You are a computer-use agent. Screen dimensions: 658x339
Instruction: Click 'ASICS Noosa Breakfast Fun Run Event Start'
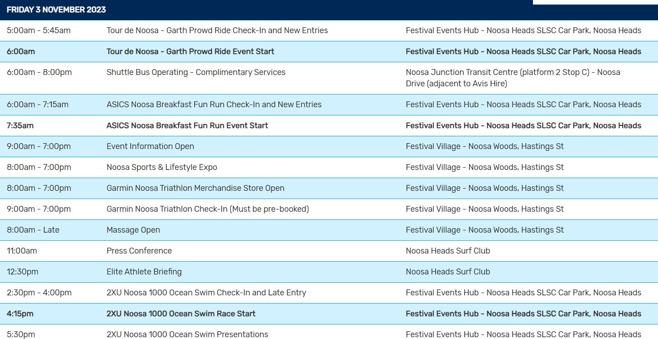(187, 125)
